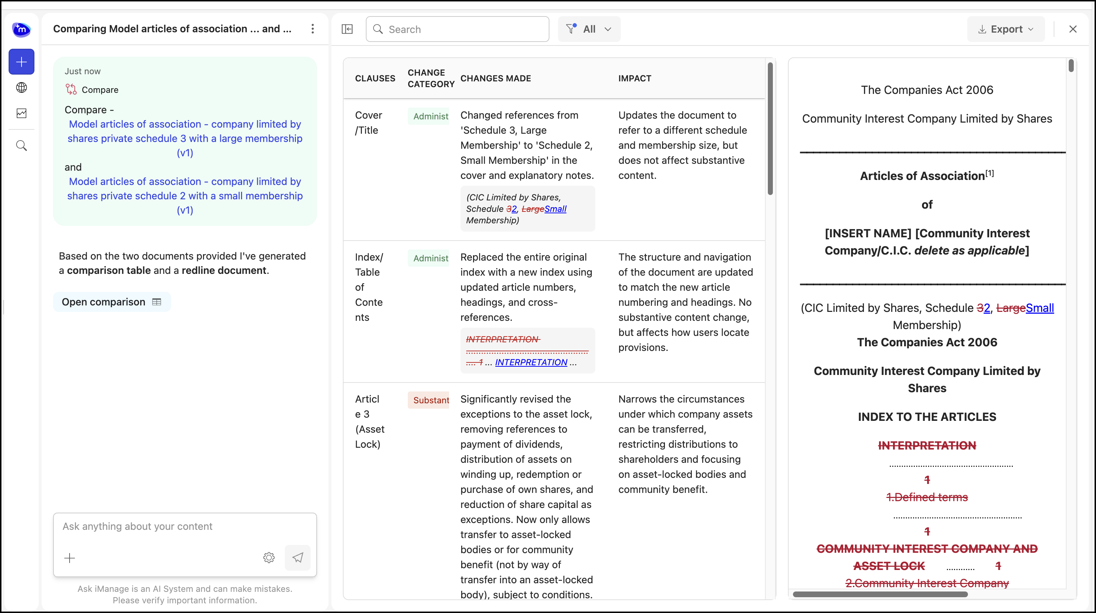The width and height of the screenshot is (1096, 613).
Task: Expand the All filter dropdown
Action: click(589, 29)
